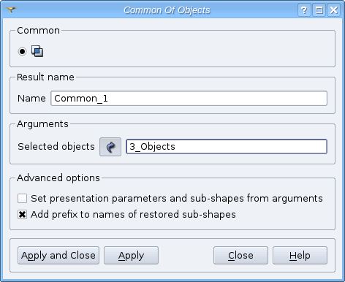Click the 'Add prefix to names of restored sub-shapes' label
Screen dimensions: 345x282
click(133, 215)
